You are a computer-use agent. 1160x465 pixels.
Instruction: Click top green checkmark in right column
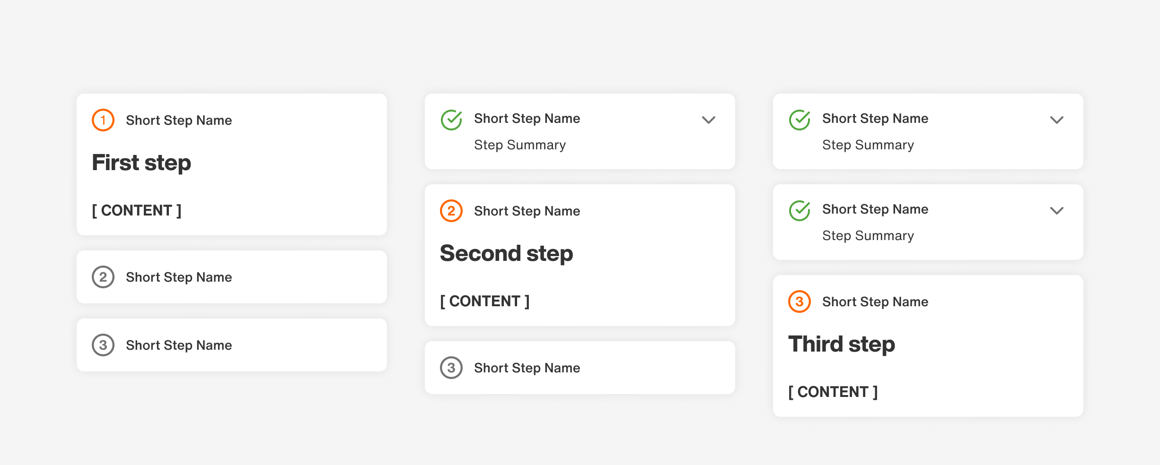click(800, 120)
